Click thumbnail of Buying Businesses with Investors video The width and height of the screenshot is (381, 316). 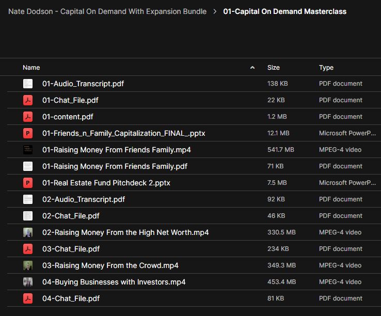(28, 282)
